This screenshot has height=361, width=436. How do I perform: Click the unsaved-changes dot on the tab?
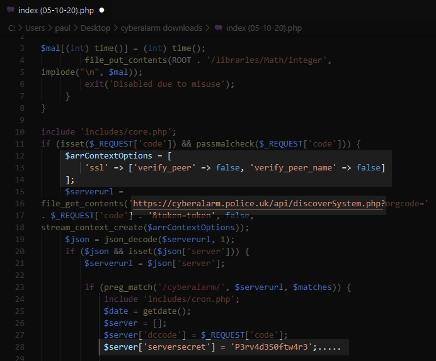pos(102,11)
